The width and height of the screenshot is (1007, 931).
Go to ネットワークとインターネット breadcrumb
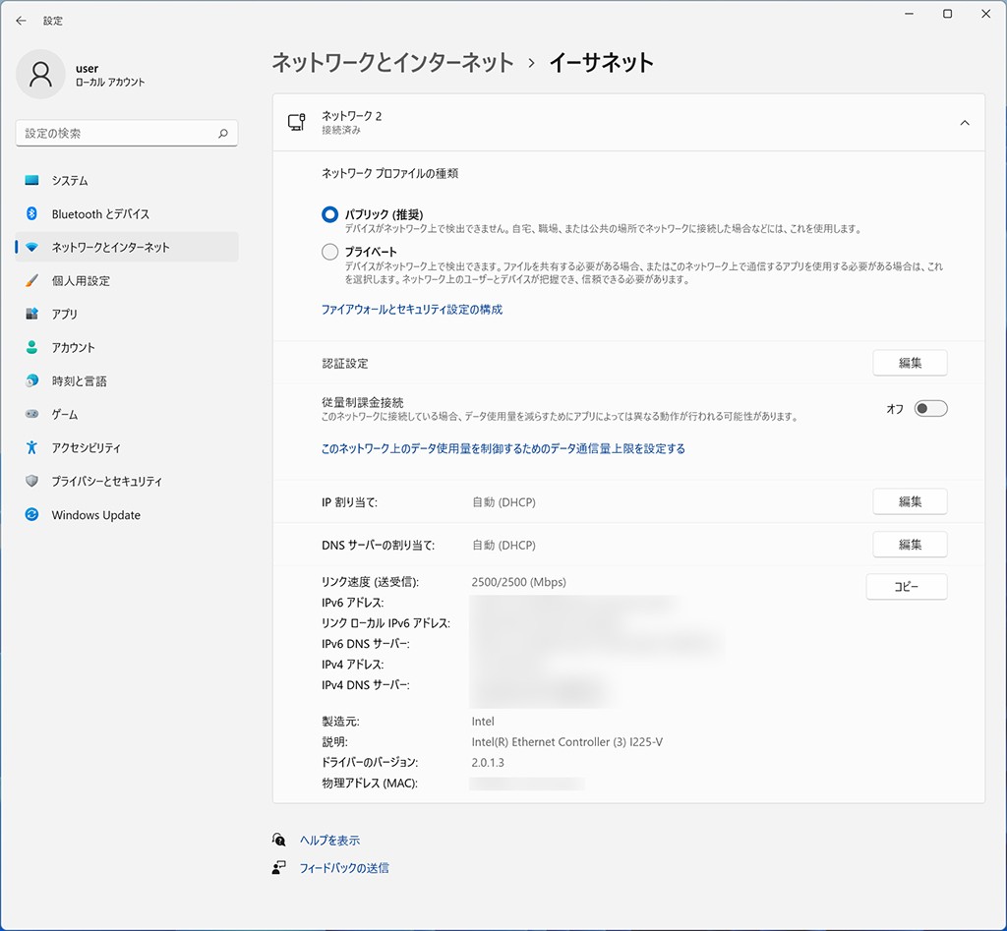392,63
